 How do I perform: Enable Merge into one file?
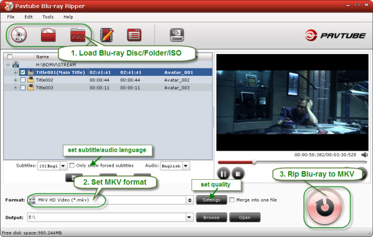click(x=232, y=200)
